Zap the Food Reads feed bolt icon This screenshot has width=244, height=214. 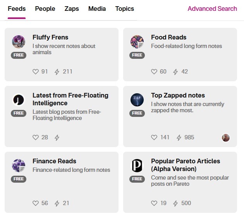(175, 72)
